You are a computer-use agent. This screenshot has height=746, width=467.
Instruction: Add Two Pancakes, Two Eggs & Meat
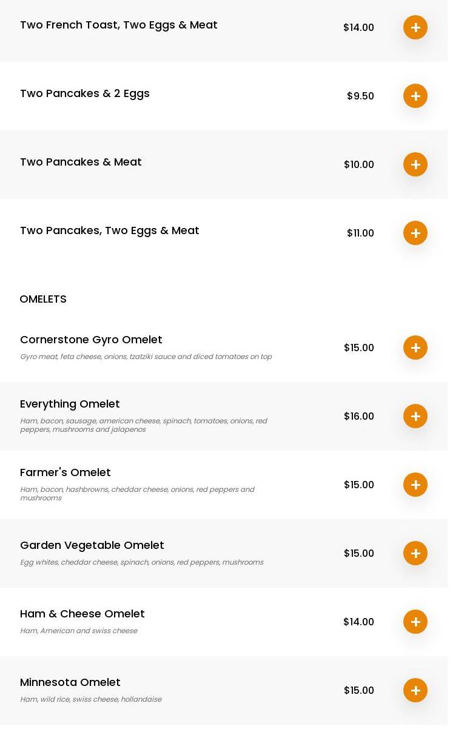(x=415, y=233)
